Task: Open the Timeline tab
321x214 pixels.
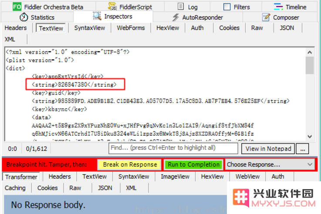Action: pyautogui.click(x=290, y=7)
